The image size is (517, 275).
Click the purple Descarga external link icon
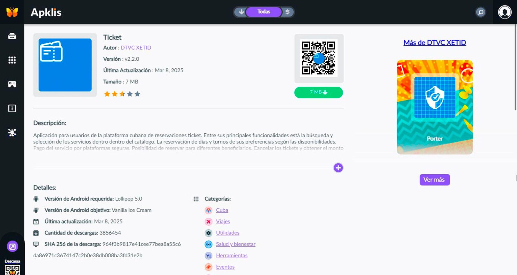12,246
